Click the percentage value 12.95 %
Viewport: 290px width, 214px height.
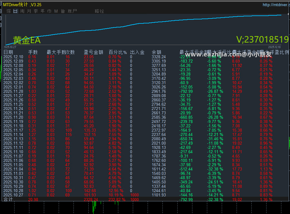click(116, 191)
